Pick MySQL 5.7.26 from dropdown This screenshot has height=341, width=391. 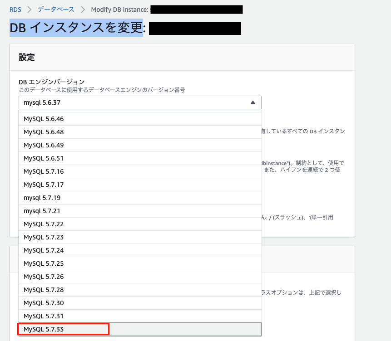click(140, 277)
